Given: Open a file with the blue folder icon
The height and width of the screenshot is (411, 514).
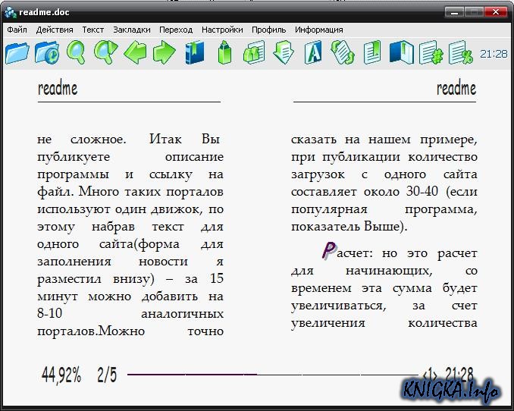Looking at the screenshot, I should click(17, 52).
